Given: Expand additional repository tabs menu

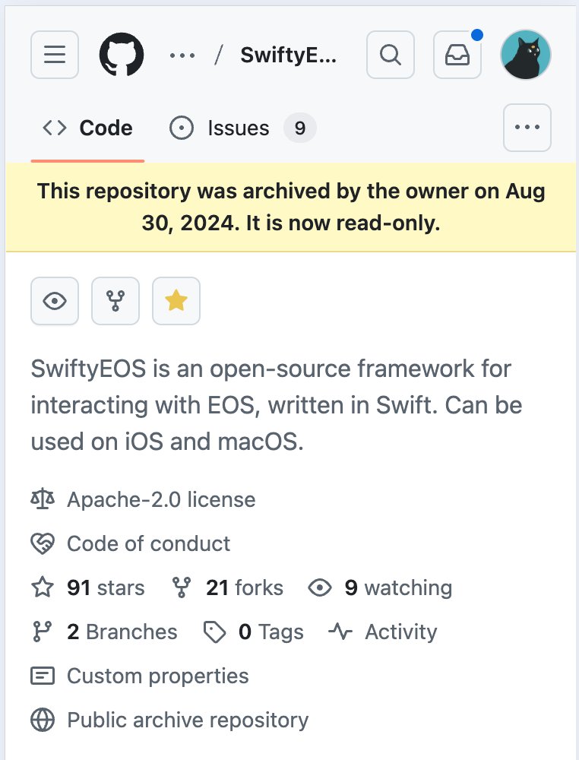Looking at the screenshot, I should tap(527, 128).
